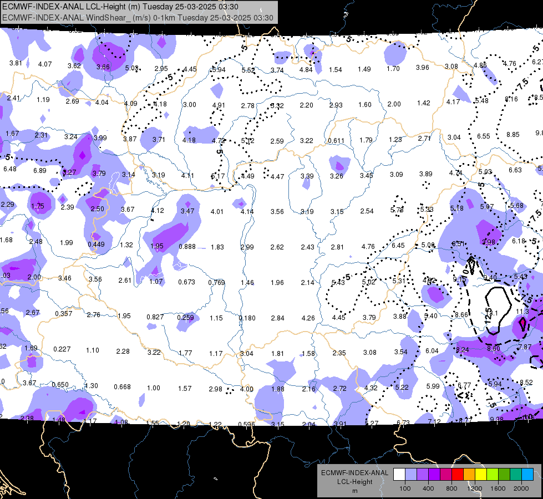This screenshot has height=499, width=543.
Task: Select the teal legend swatch
Action: click(516, 475)
